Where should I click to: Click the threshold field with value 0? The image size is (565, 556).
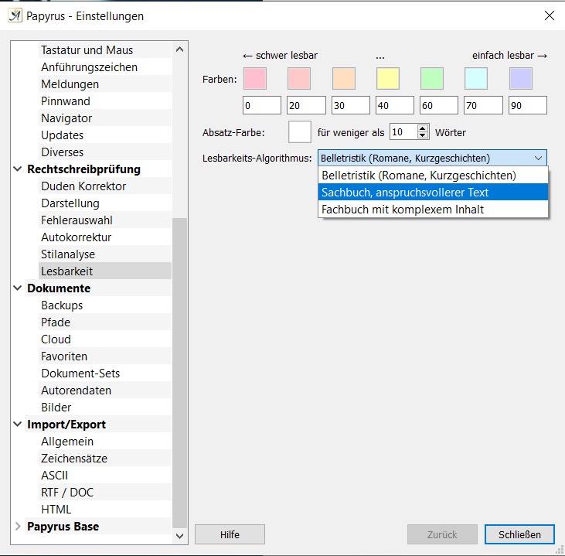tap(262, 105)
